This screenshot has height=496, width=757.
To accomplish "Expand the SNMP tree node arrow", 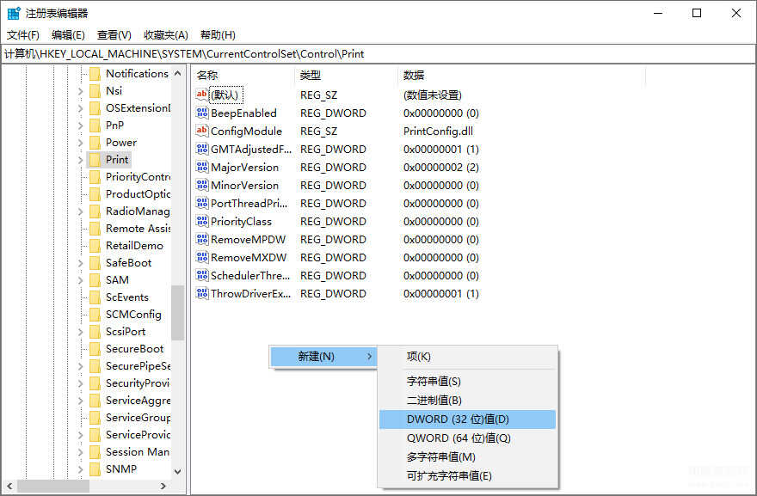I will click(81, 469).
